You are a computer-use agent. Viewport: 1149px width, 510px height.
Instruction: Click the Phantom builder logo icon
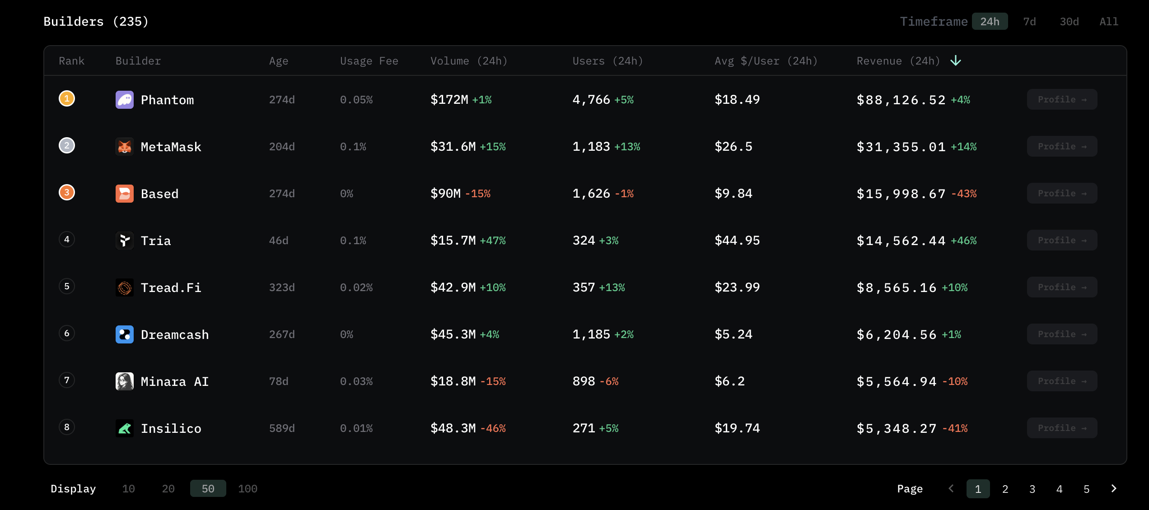[x=125, y=100]
